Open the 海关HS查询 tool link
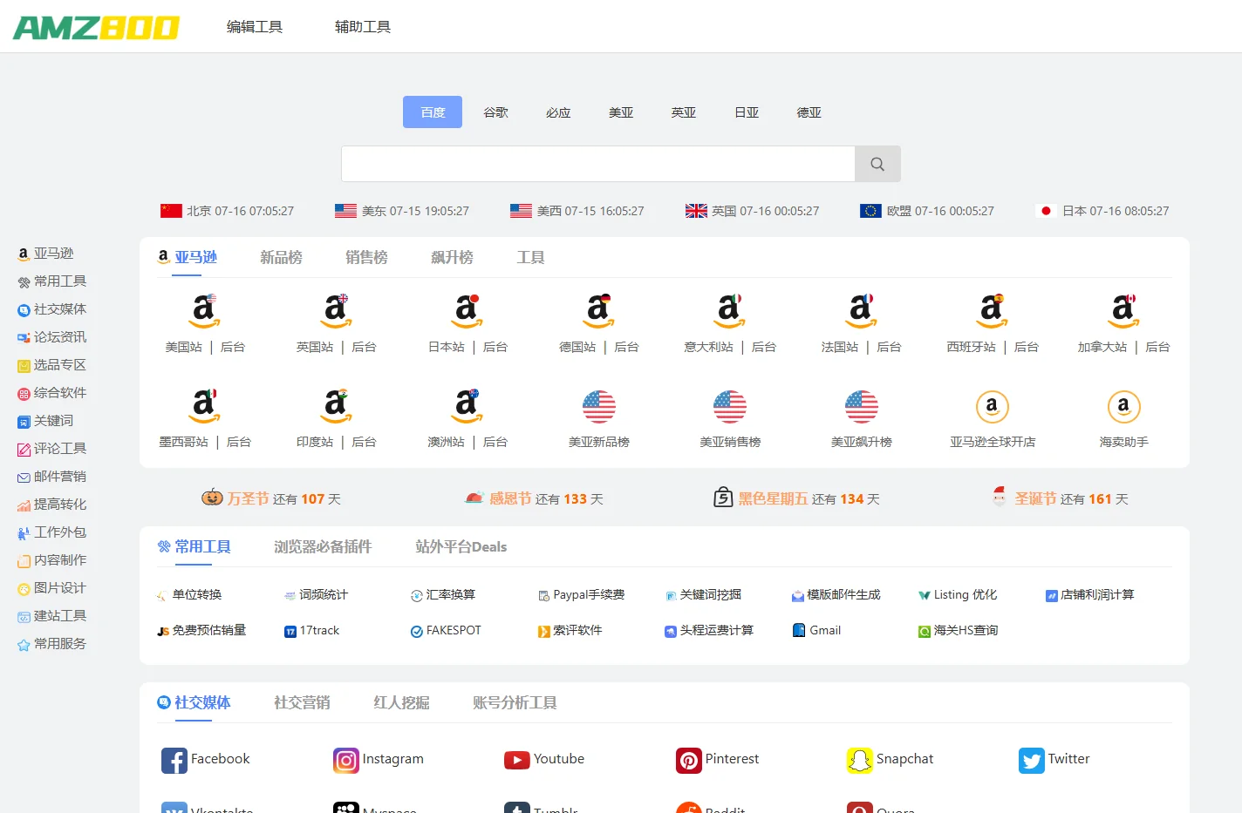The image size is (1242, 813). coord(958,631)
